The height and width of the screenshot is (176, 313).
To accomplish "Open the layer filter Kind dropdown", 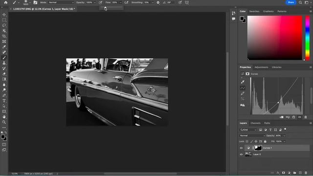I will (x=248, y=130).
